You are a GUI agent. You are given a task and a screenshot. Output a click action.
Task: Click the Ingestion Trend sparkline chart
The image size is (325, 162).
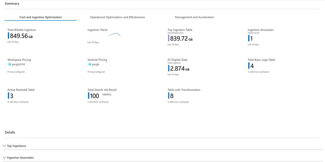pyautogui.click(x=114, y=35)
